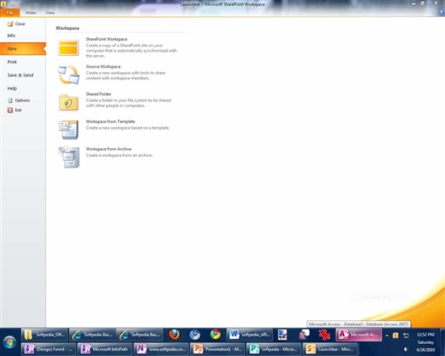Open the Info section
Screen dimensions: 445x356
(x=11, y=36)
